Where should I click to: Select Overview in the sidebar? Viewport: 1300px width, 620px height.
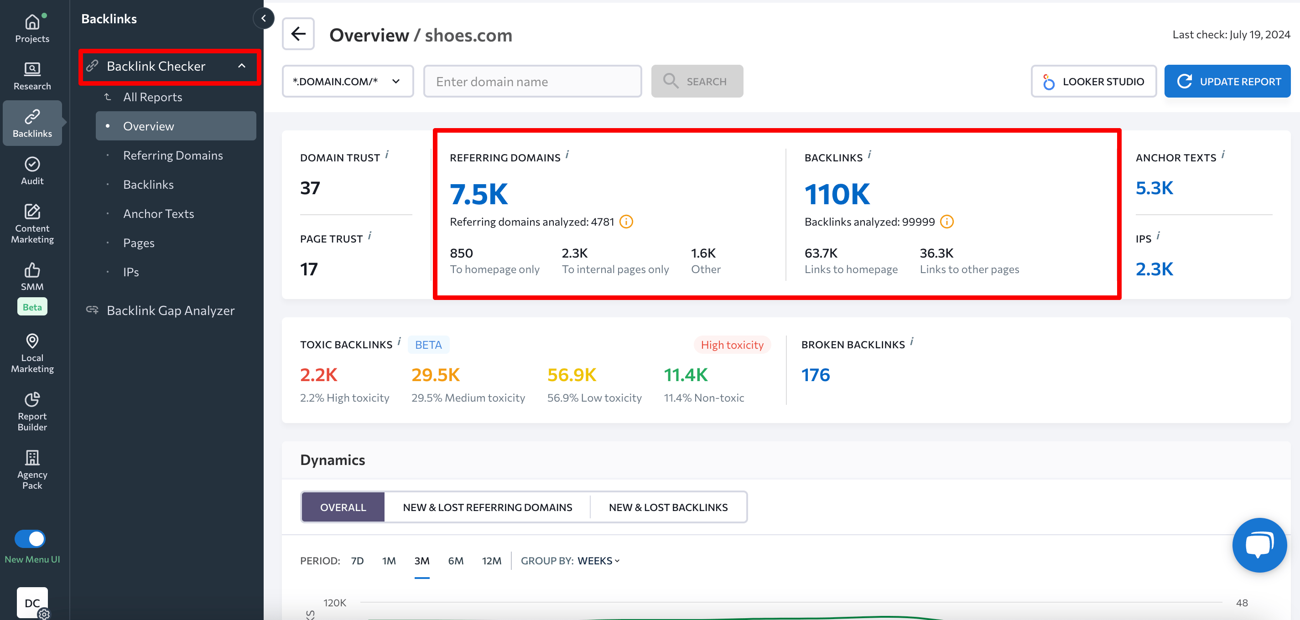tap(176, 126)
